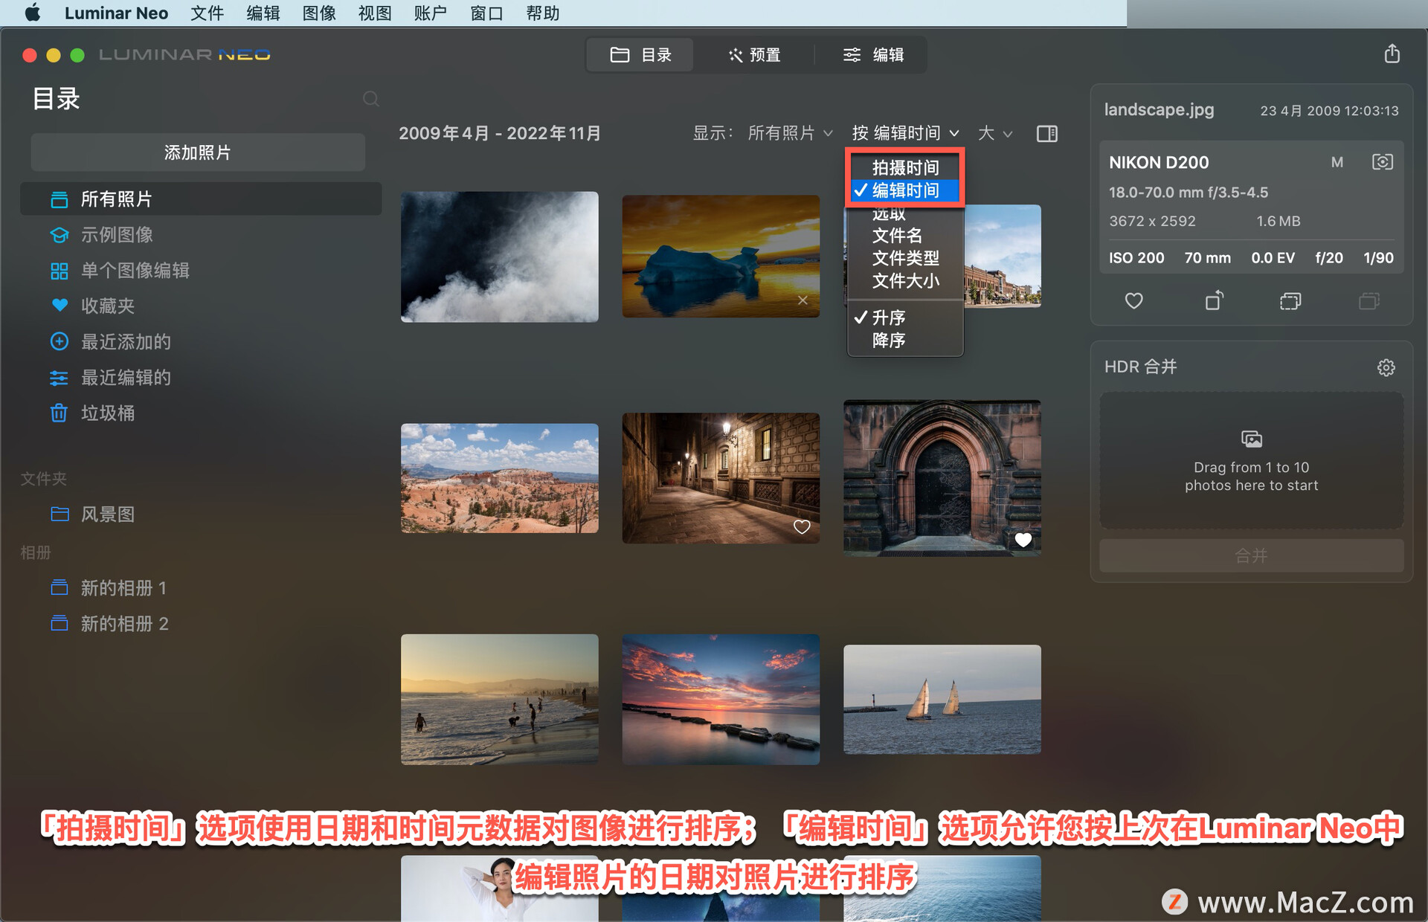This screenshot has width=1428, height=922.
Task: Switch to the 编辑 tab
Action: 872,55
